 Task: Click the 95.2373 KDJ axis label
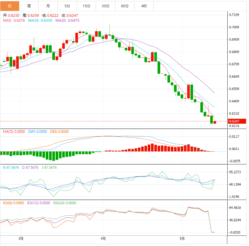pyautogui.click(x=235, y=172)
